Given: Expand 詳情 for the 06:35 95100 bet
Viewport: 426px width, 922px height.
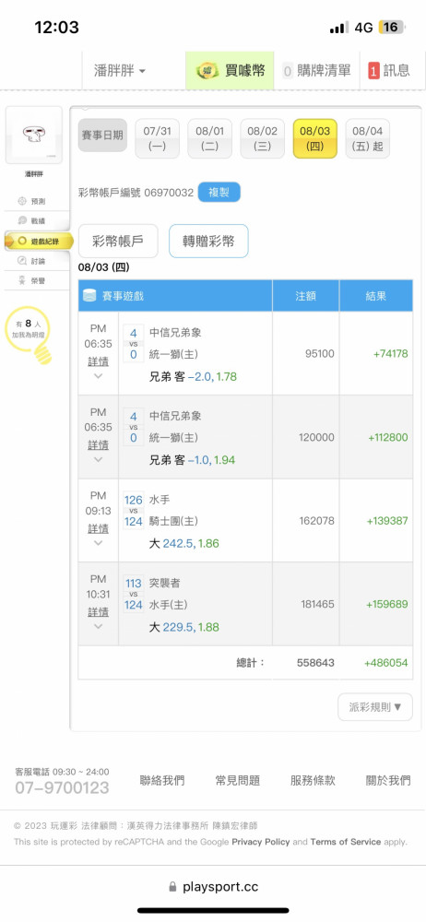Looking at the screenshot, I should click(99, 362).
